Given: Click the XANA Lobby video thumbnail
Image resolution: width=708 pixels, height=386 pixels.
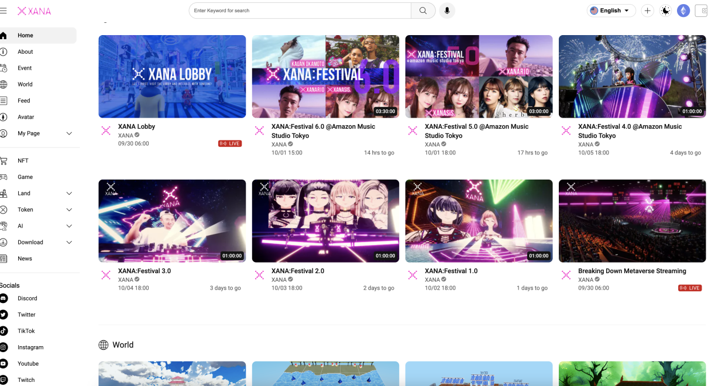Looking at the screenshot, I should [172, 77].
